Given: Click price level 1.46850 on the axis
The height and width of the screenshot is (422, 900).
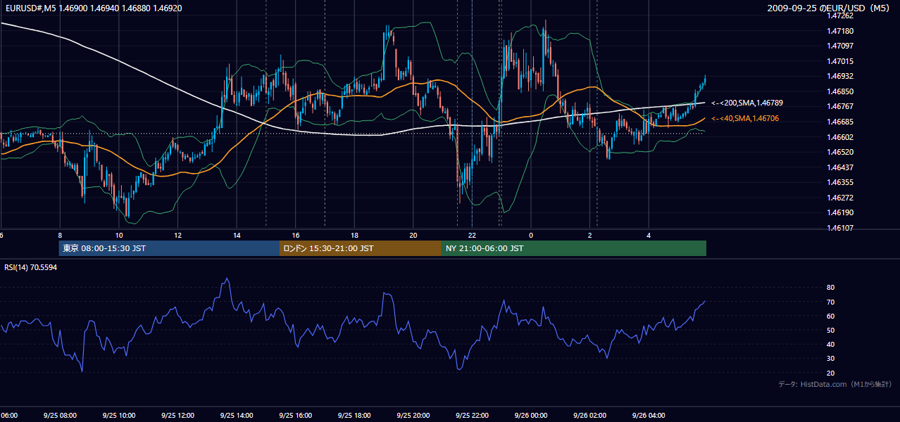Looking at the screenshot, I should [841, 91].
